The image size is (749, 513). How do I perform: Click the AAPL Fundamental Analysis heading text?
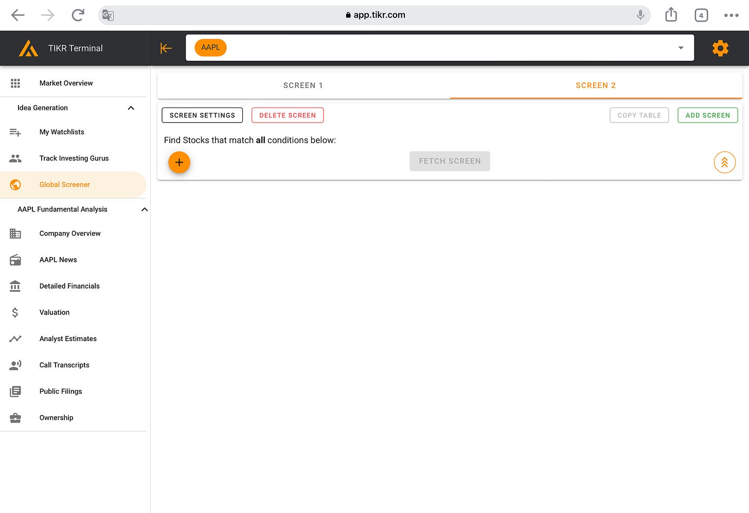[62, 209]
